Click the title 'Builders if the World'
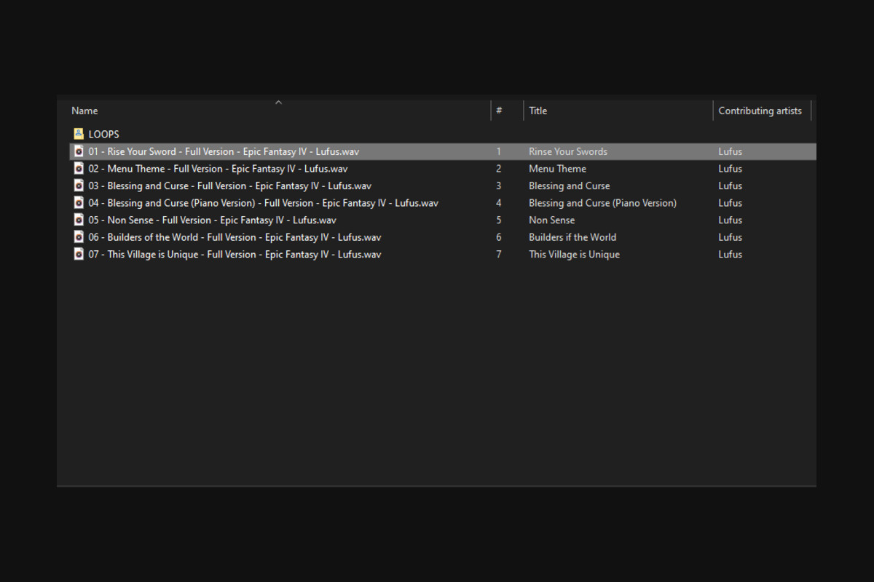Screen dimensions: 874x582 point(572,237)
